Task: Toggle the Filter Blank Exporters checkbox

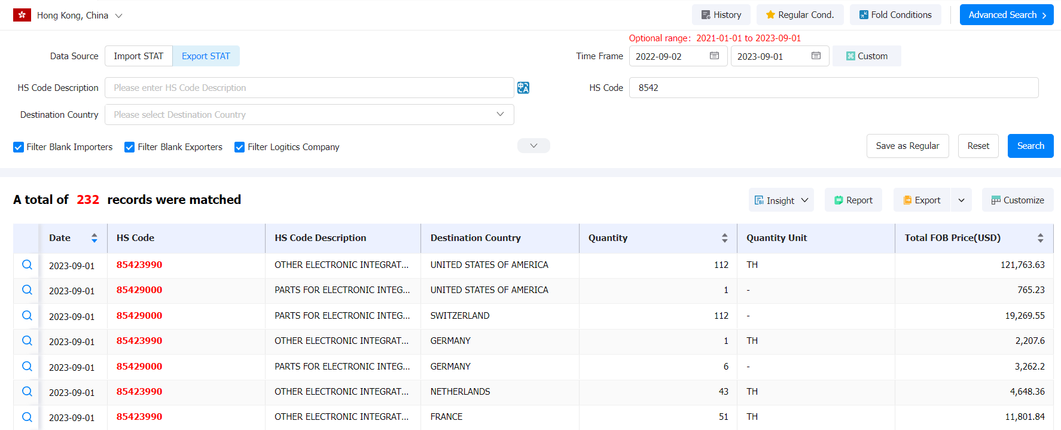Action: point(129,147)
